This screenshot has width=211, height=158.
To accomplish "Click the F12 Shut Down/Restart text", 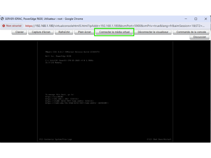I will 159,139.
